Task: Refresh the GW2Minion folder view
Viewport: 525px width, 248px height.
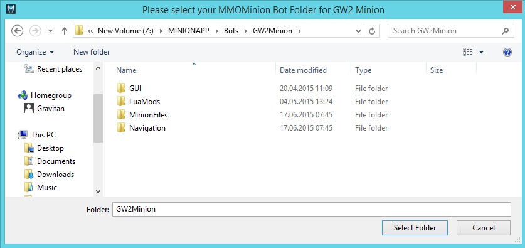Action: (372, 31)
